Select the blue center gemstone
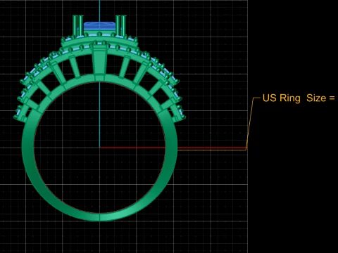 [99, 26]
